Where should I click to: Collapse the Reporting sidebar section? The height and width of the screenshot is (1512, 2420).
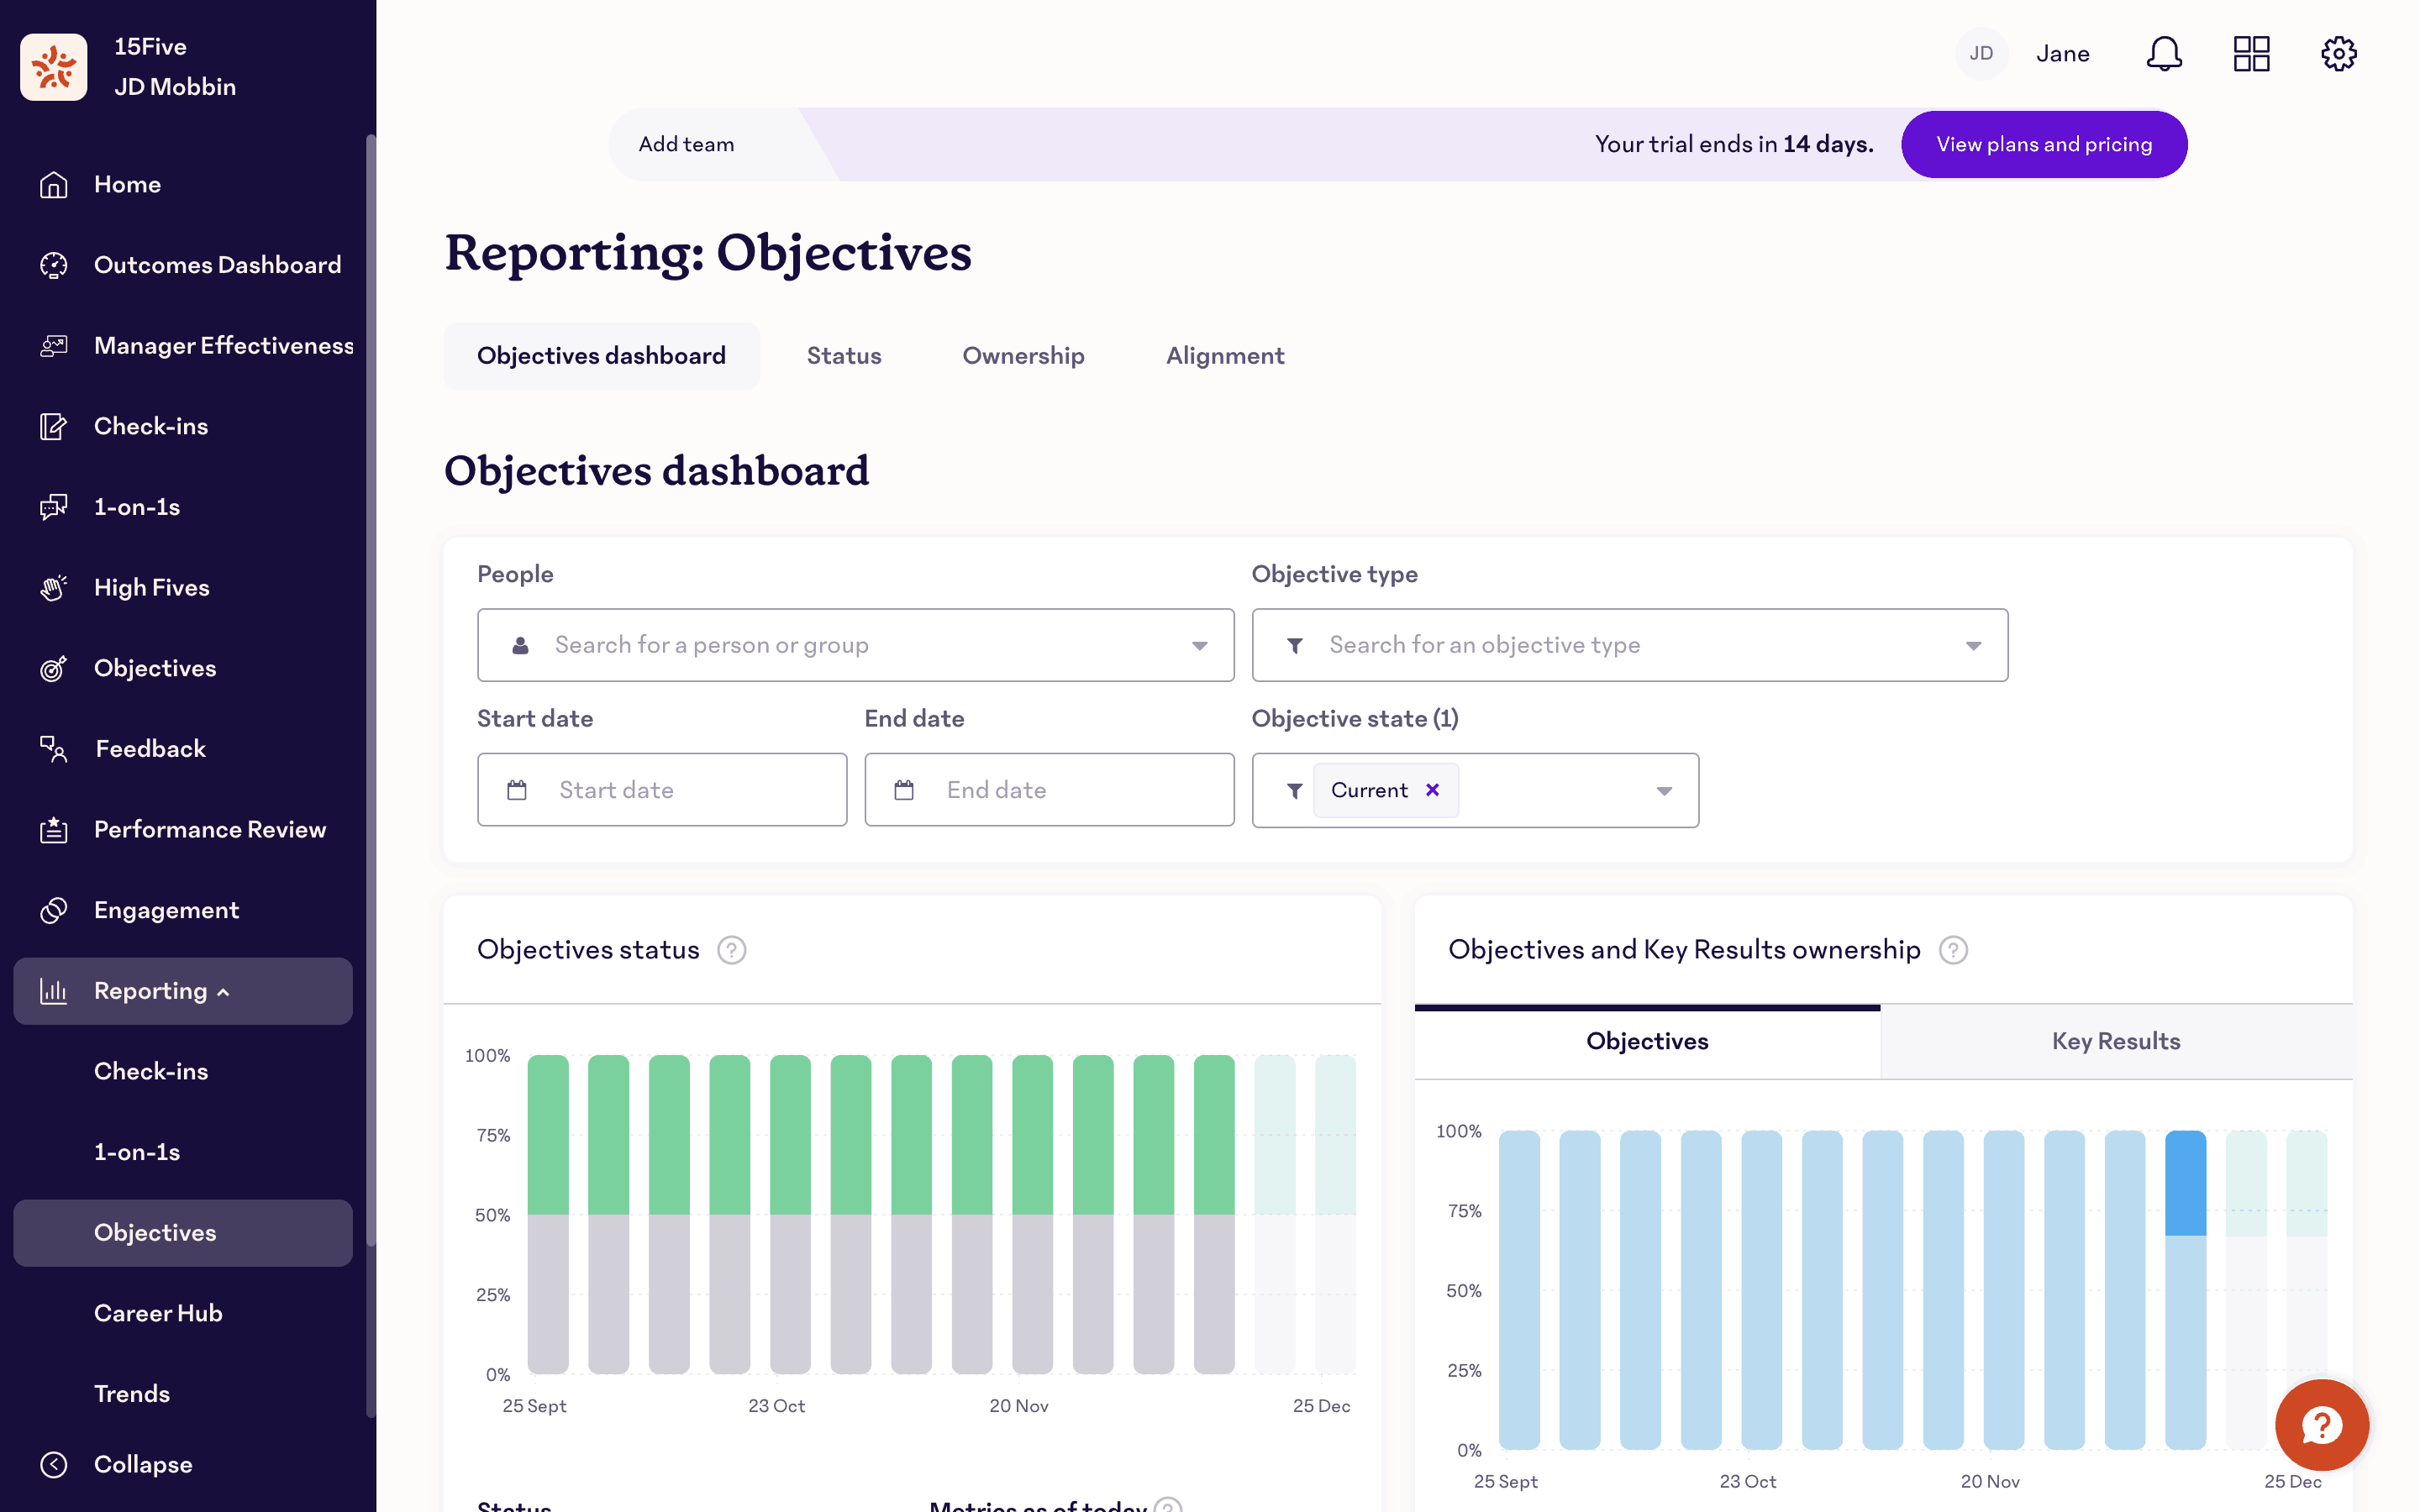183,991
